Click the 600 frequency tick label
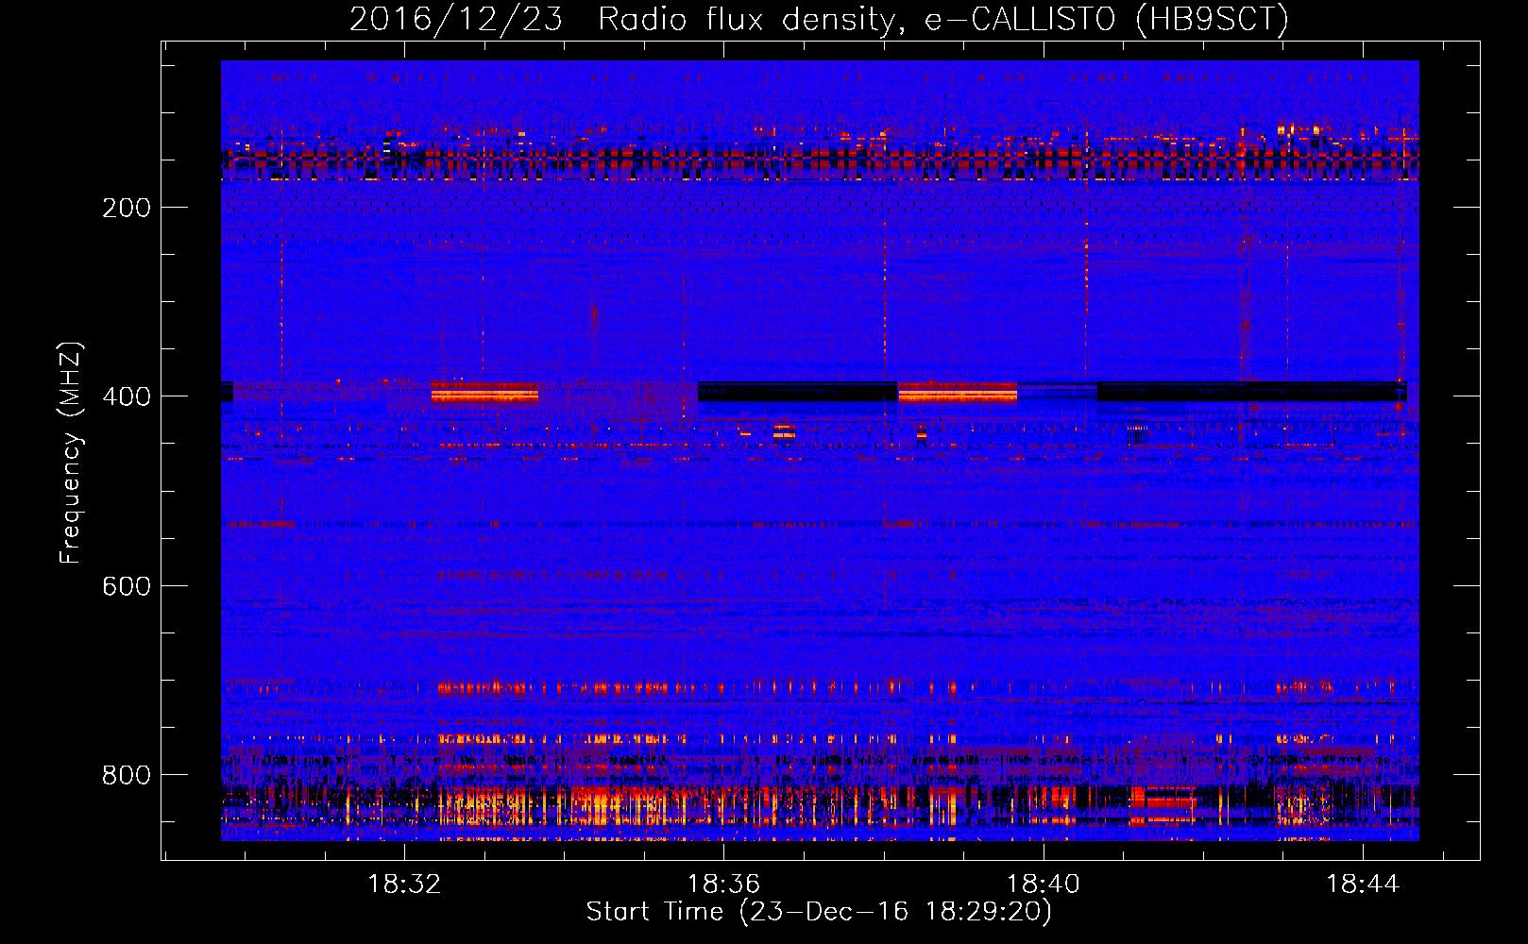The width and height of the screenshot is (1528, 944). [127, 586]
